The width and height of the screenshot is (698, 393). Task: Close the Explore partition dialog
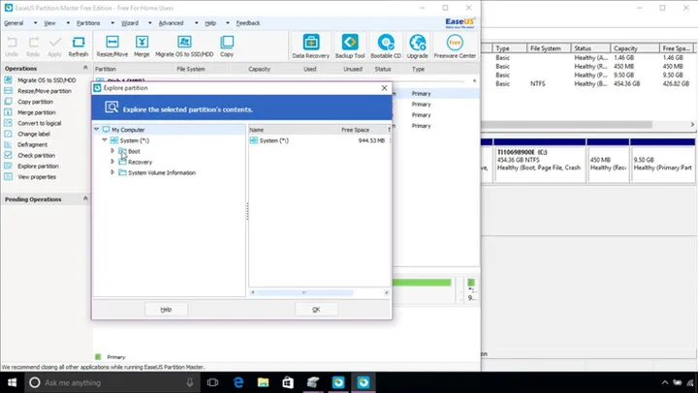pos(384,88)
